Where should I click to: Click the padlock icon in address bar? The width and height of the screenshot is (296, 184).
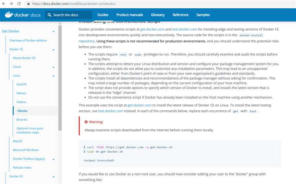click(x=28, y=4)
